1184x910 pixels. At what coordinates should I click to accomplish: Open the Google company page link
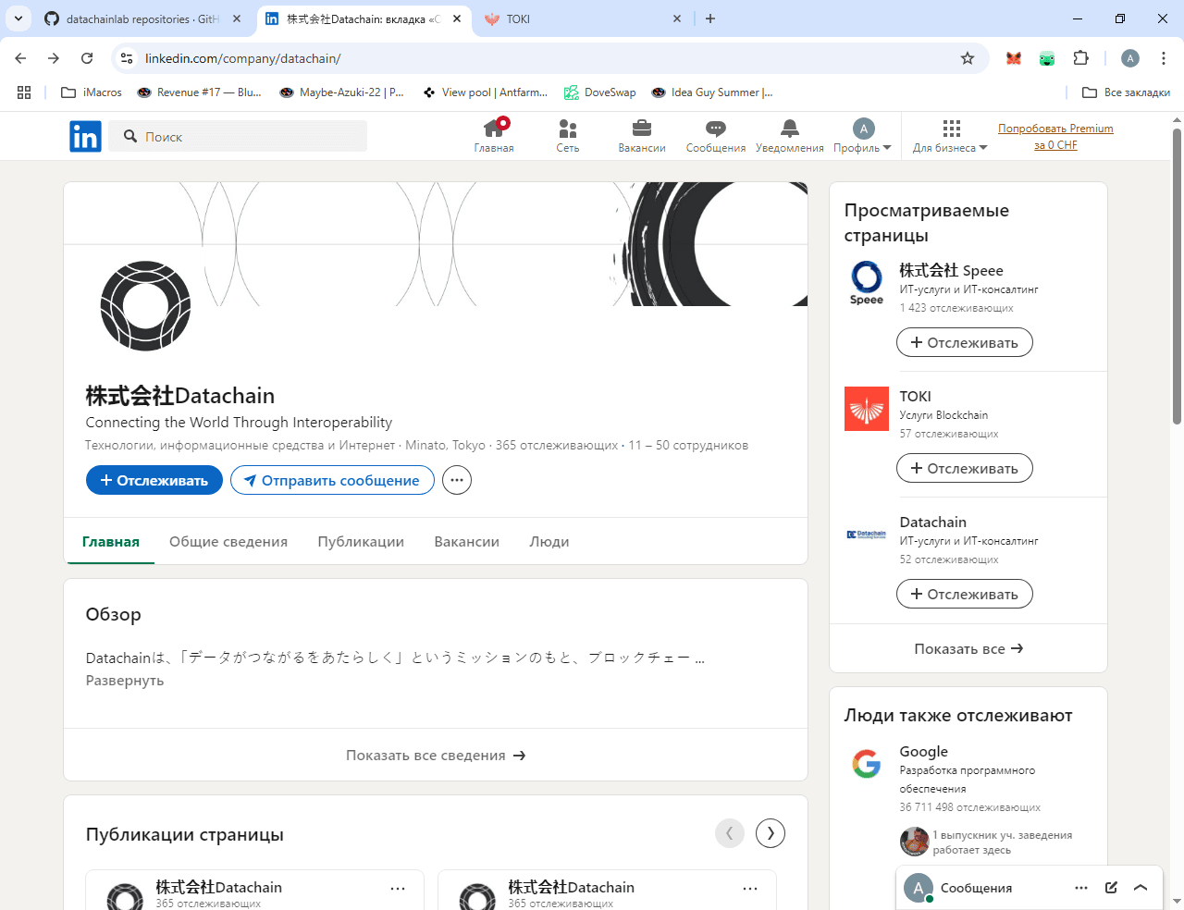[924, 751]
